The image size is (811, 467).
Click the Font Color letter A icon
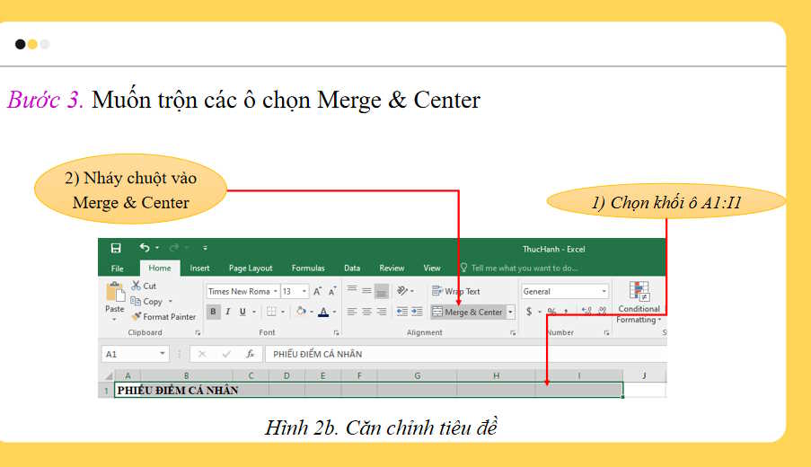[x=323, y=312]
